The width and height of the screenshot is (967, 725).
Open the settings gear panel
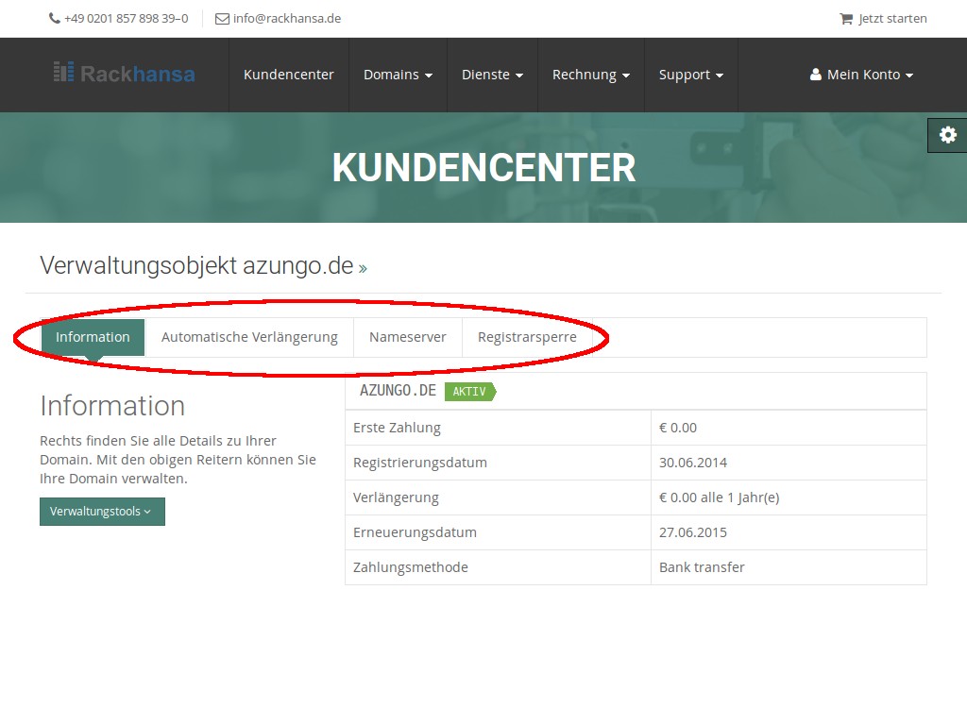(948, 135)
